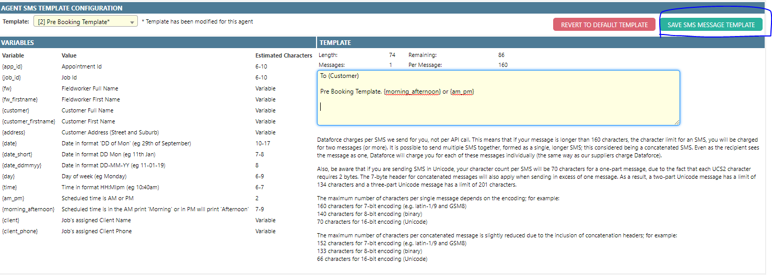Click the {date_ddmmyy} variable name
This screenshot has width=772, height=275.
(21, 165)
